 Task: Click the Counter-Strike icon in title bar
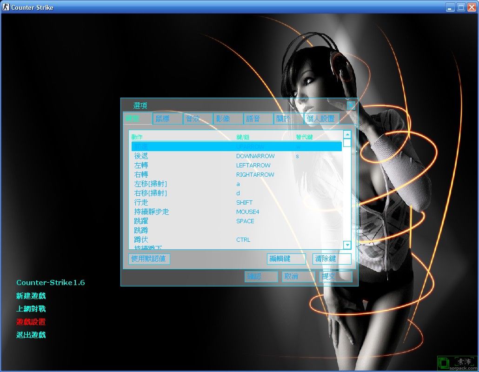coord(6,7)
